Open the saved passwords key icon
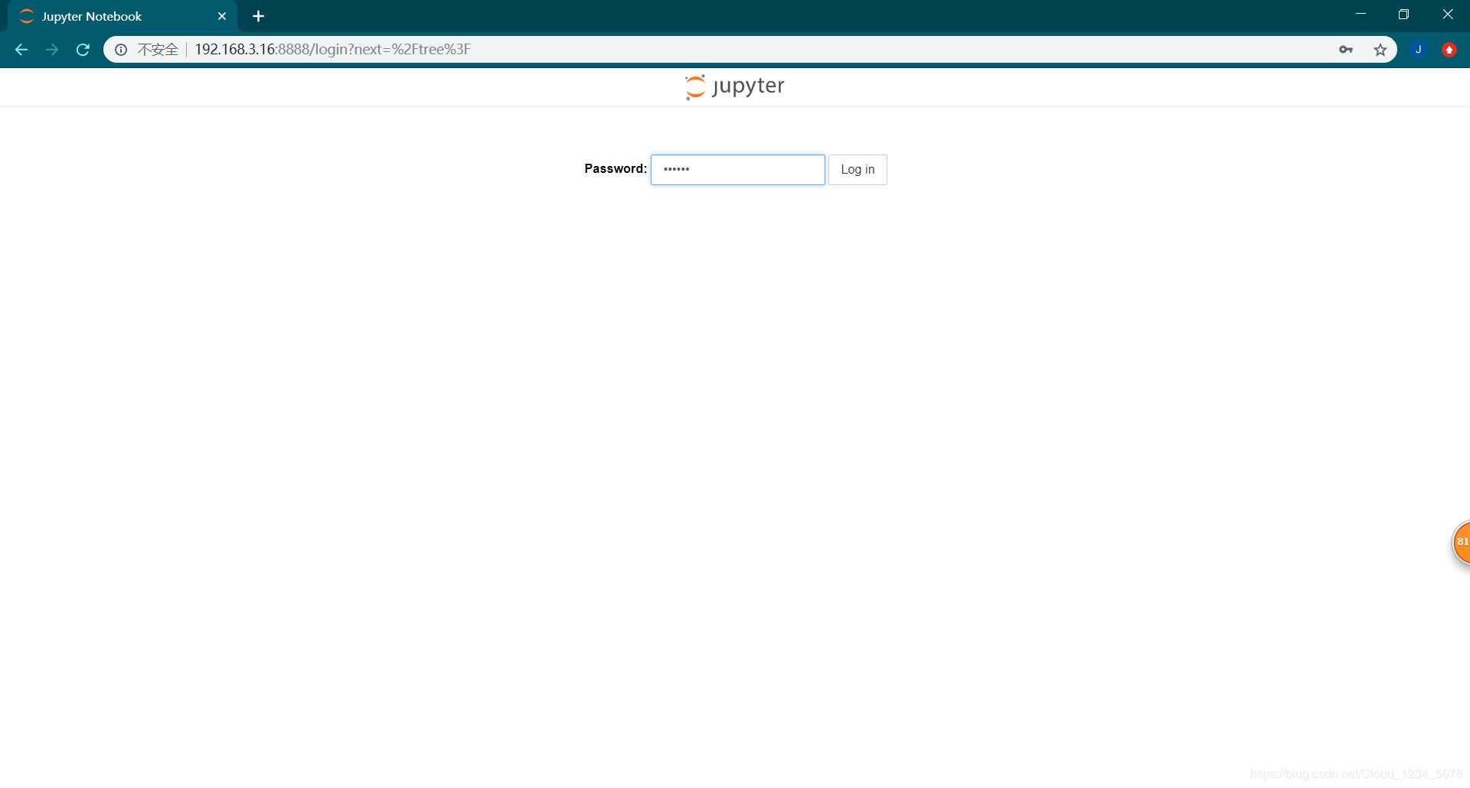1470x788 pixels. [x=1346, y=50]
